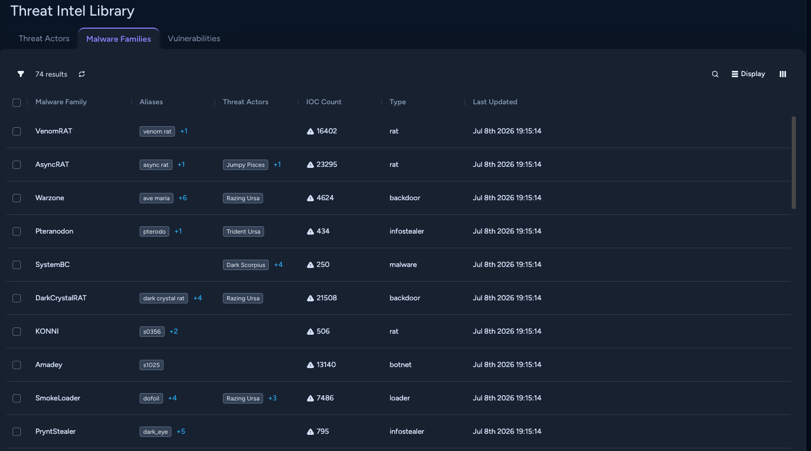Click the Aliases column header

pos(151,102)
